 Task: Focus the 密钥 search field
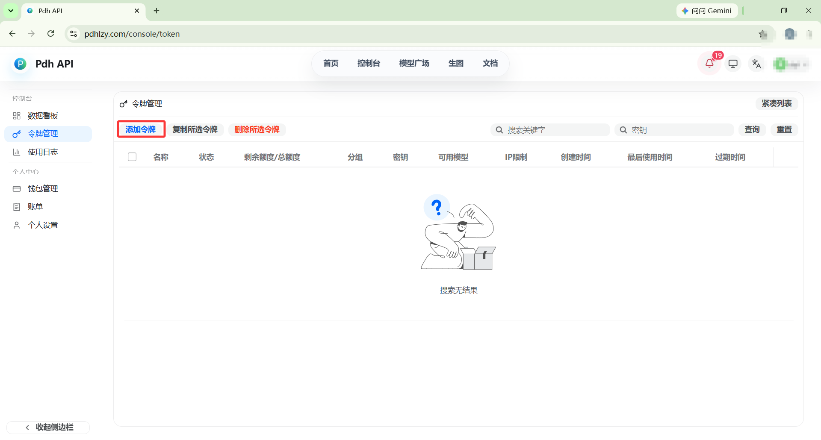674,130
